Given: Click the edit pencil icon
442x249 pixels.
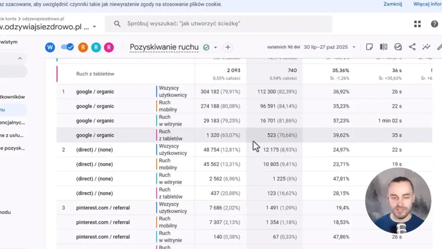Looking at the screenshot, I should 439,47.
